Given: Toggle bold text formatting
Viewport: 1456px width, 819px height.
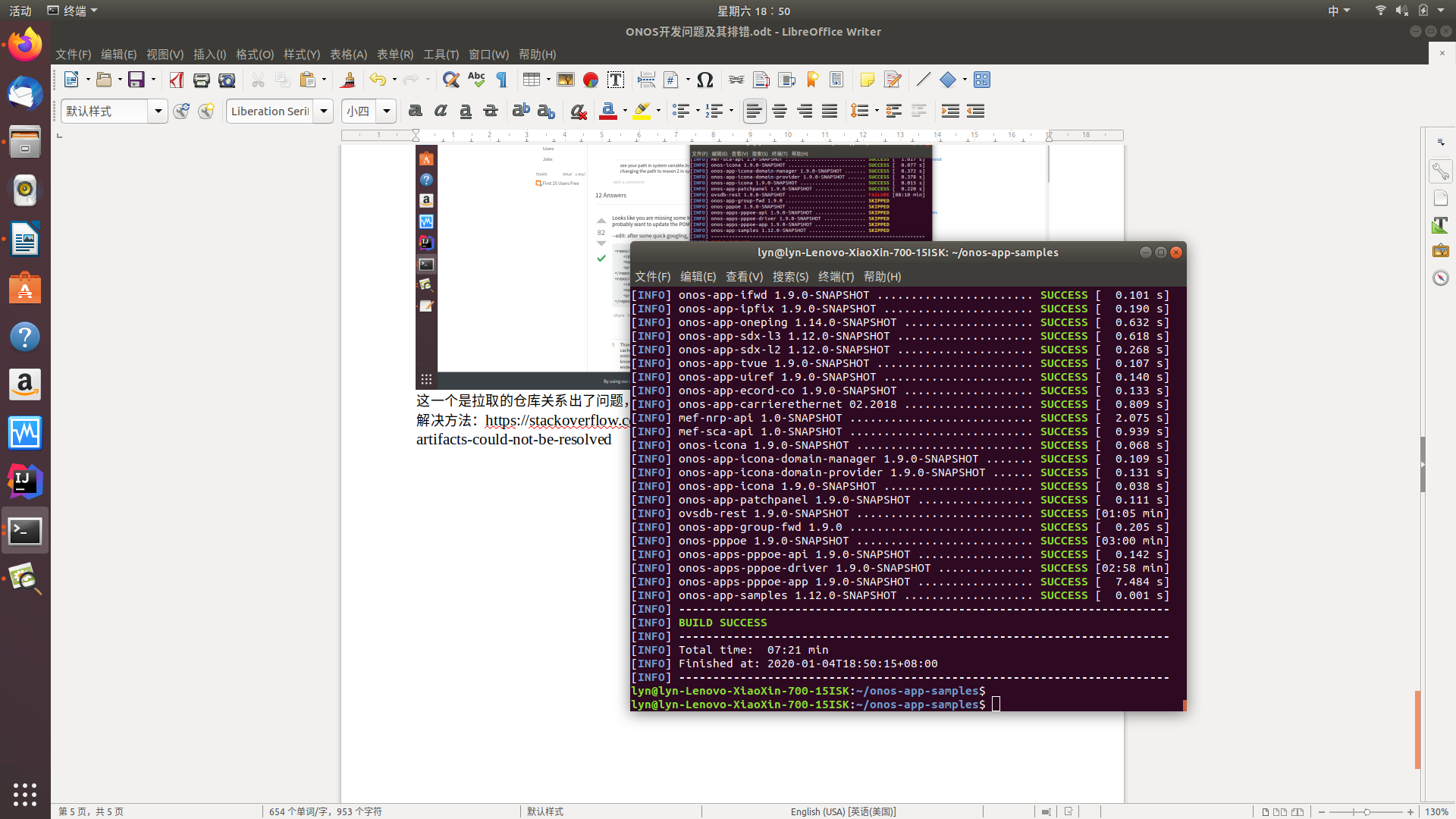Looking at the screenshot, I should (x=415, y=111).
